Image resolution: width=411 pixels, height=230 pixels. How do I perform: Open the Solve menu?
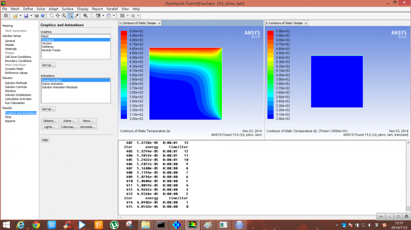pyautogui.click(x=41, y=9)
